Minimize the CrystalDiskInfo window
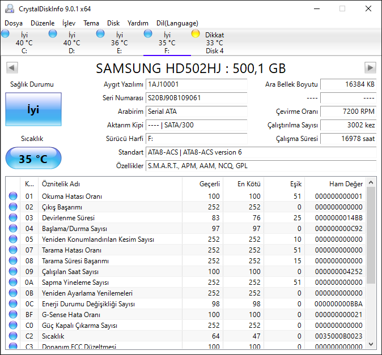Image resolution: width=382 pixels, height=355 pixels. point(317,8)
